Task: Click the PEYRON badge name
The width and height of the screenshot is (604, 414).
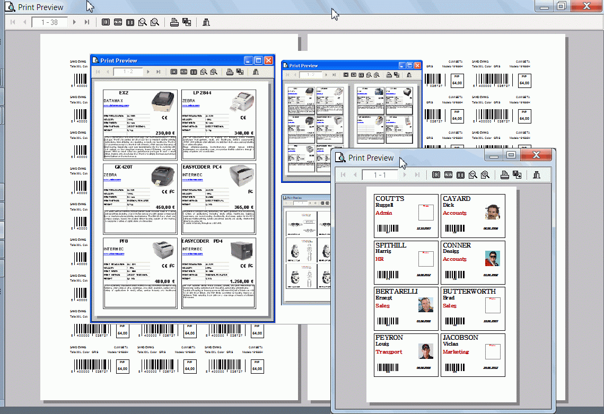Action: click(x=389, y=338)
